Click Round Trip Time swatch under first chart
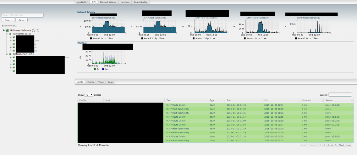Image resolution: width=357 pixels, height=155 pixels. pos(91,38)
